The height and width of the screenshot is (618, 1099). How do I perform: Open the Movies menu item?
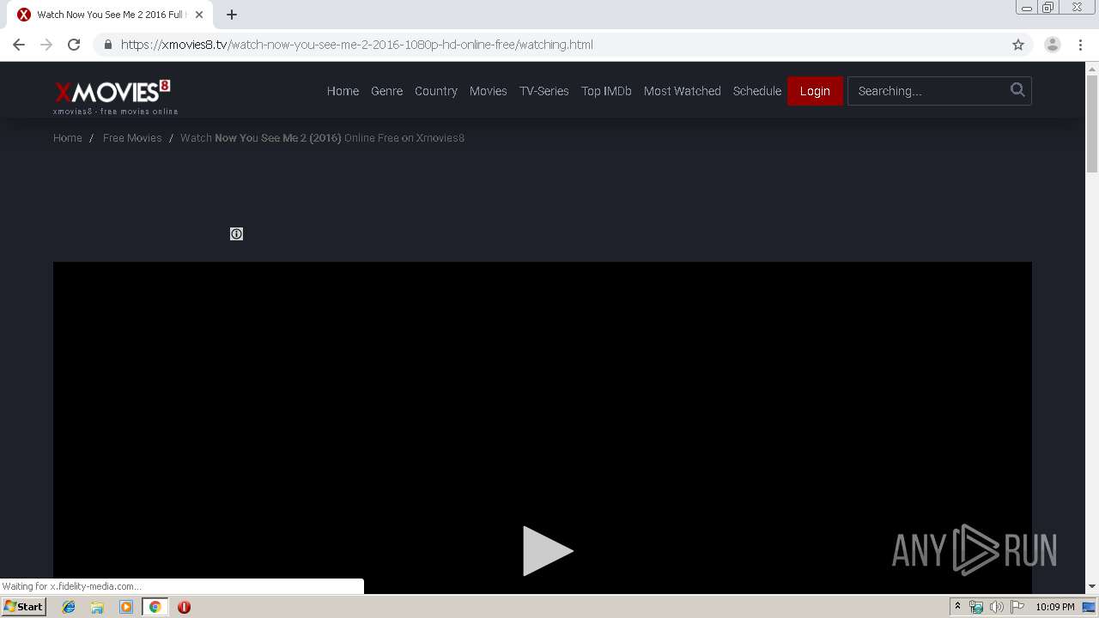point(488,91)
